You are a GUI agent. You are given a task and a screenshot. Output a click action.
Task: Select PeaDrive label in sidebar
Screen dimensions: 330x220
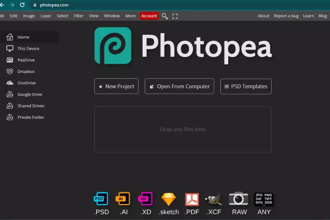(x=26, y=60)
